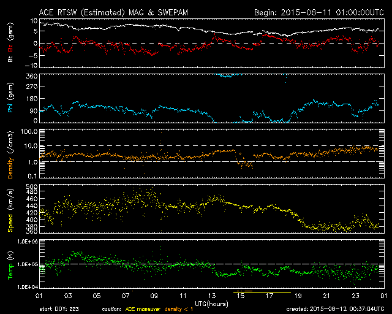Click the orange 'Density (/cm3)' axis label
Image resolution: width=392 pixels, height=314 pixels.
click(10, 155)
